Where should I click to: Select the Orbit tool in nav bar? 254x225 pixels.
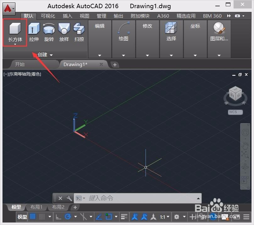pyautogui.click(x=245, y=167)
